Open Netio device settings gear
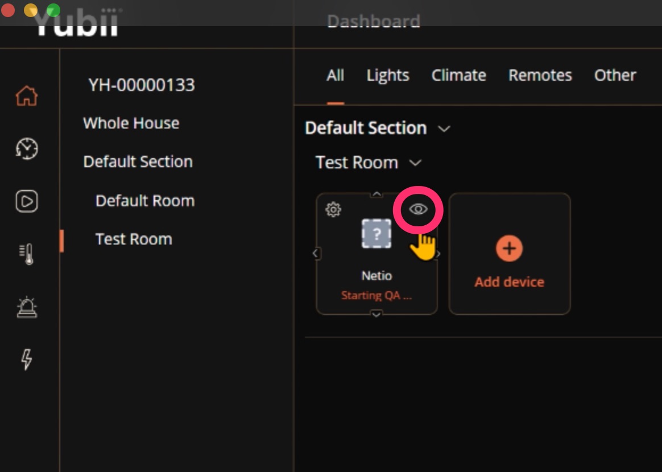Image resolution: width=662 pixels, height=472 pixels. [333, 209]
